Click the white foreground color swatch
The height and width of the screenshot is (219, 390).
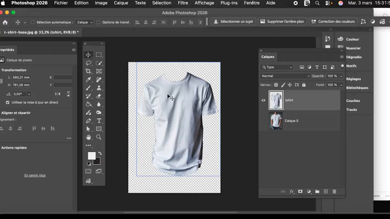91,156
